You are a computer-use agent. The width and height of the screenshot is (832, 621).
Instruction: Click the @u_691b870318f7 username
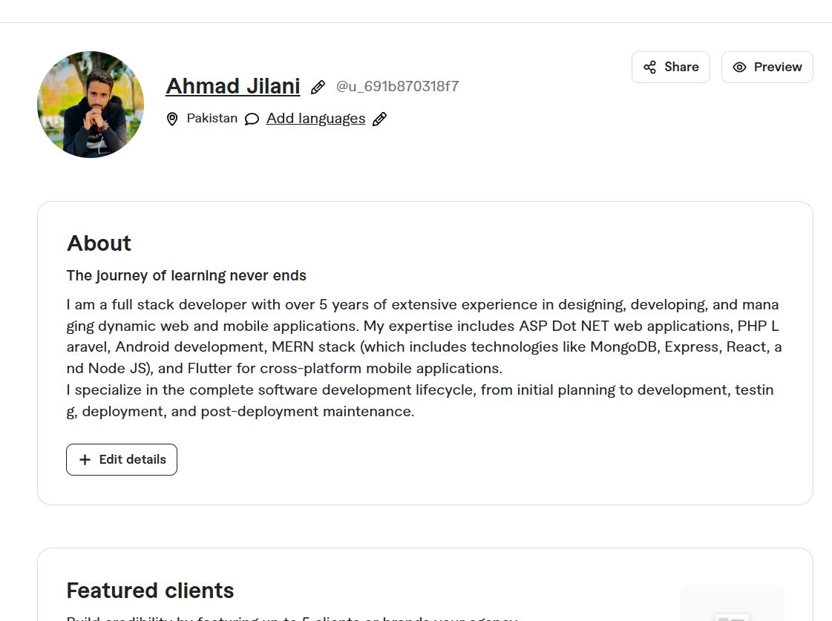[x=397, y=87]
